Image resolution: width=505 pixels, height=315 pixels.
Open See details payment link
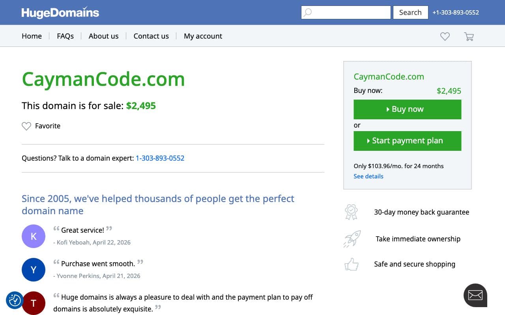[x=368, y=176]
